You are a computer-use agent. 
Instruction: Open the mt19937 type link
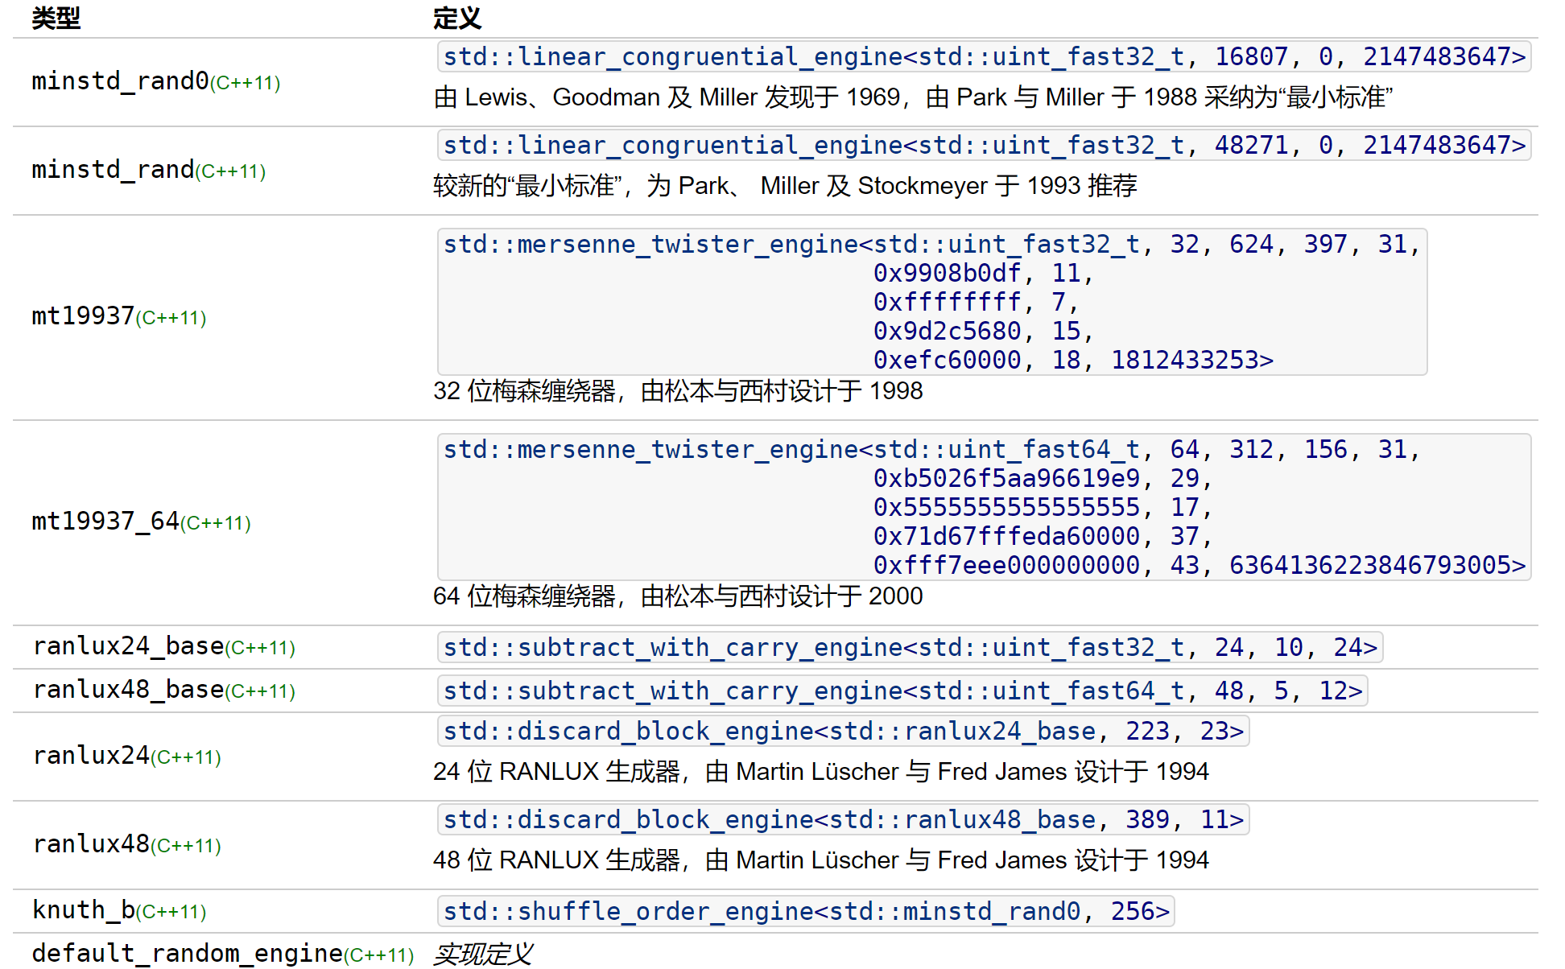click(x=83, y=316)
